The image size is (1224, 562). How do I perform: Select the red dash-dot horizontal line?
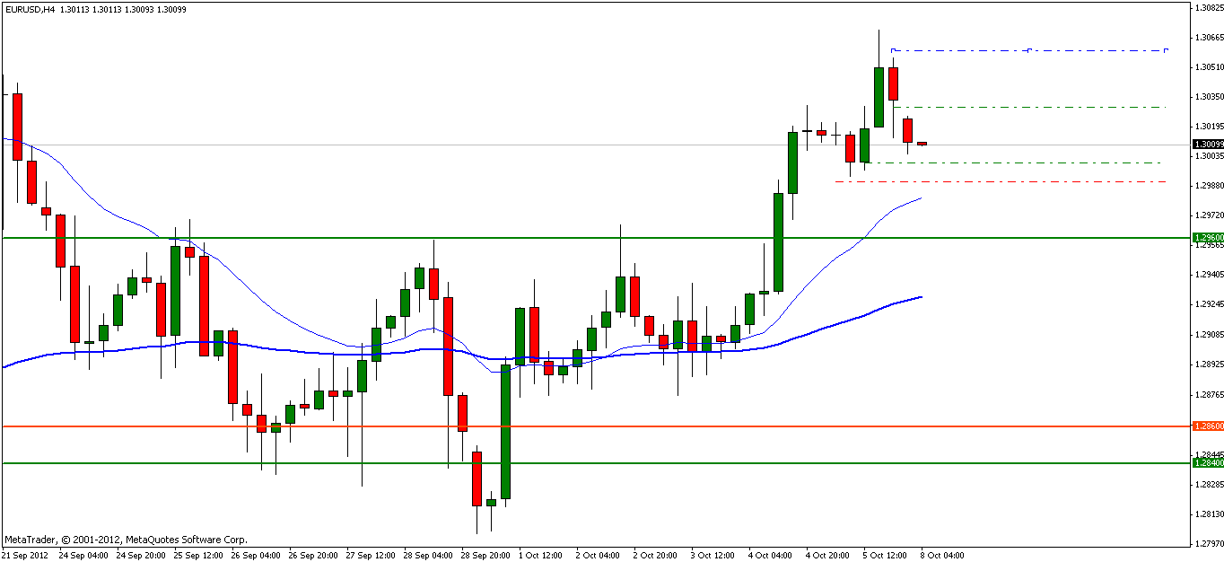coord(1001,182)
